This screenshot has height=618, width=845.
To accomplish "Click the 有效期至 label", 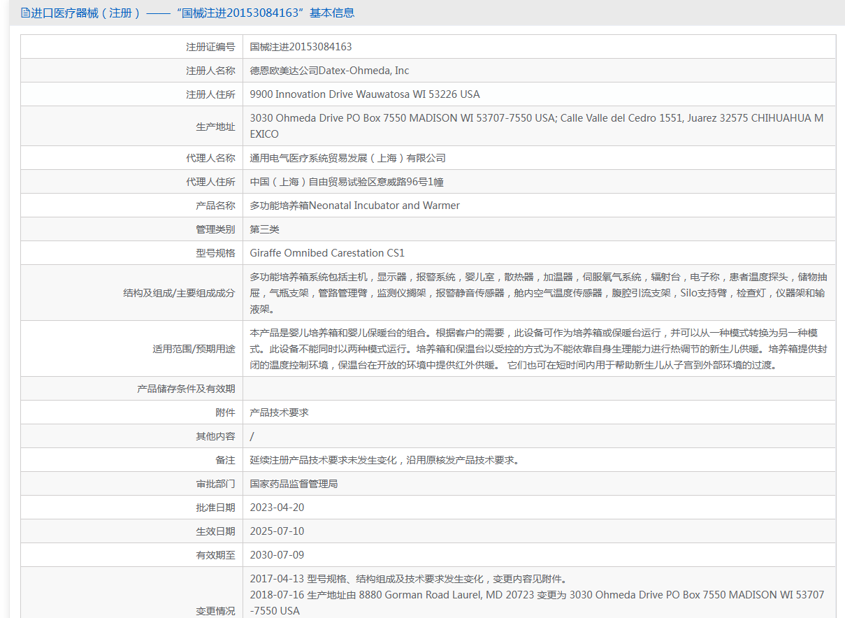I will tap(215, 555).
